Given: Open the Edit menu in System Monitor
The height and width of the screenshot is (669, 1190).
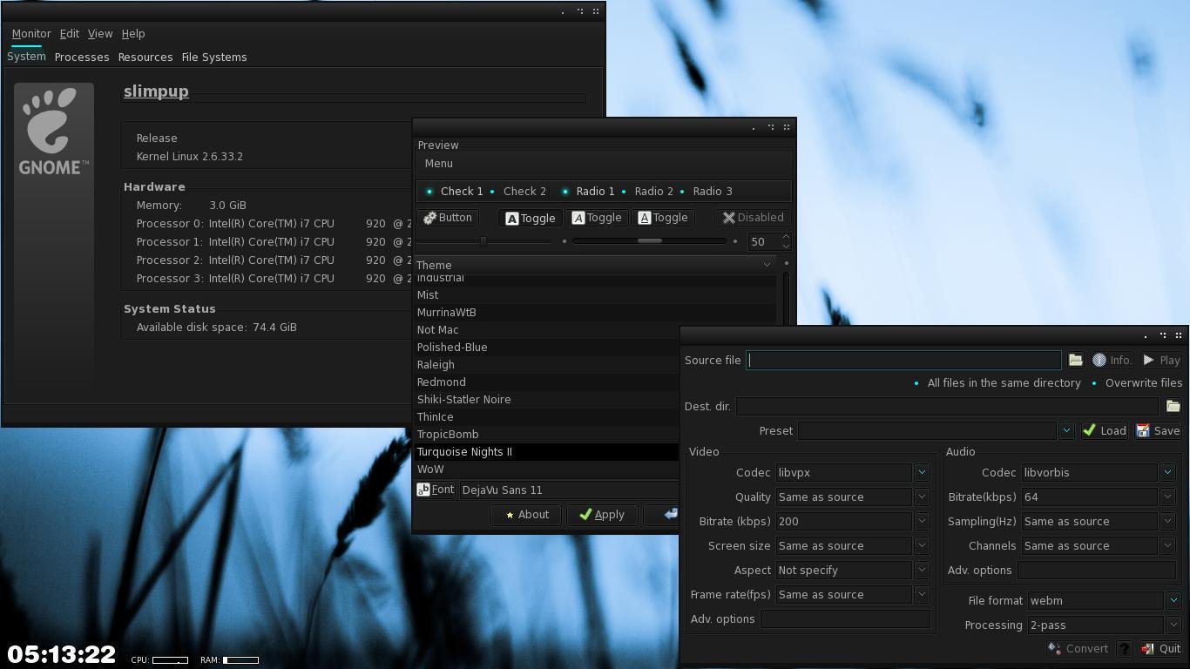Looking at the screenshot, I should click(x=70, y=34).
